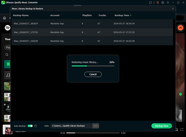Click the backup Path input field
This screenshot has width=186, height=137.
tap(72, 126)
